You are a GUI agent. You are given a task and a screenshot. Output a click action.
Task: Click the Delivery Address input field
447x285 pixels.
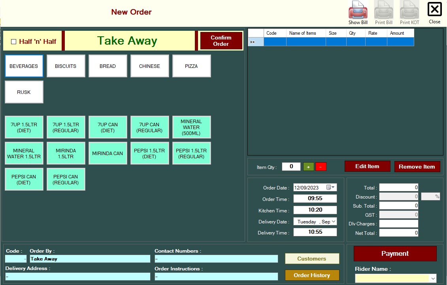pos(77,277)
